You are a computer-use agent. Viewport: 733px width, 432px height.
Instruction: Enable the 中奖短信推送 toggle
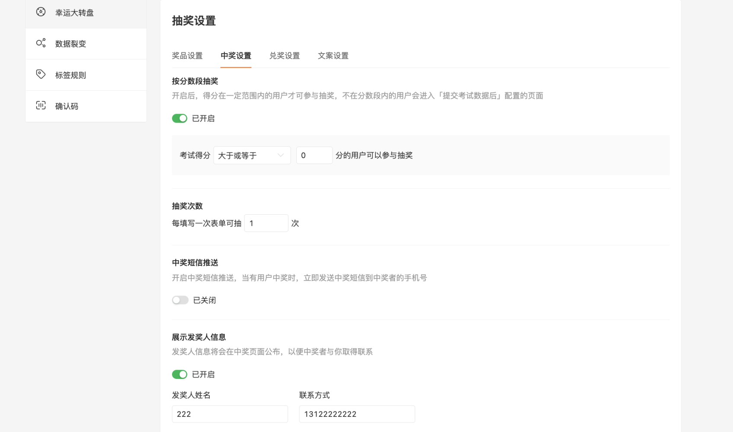(180, 300)
